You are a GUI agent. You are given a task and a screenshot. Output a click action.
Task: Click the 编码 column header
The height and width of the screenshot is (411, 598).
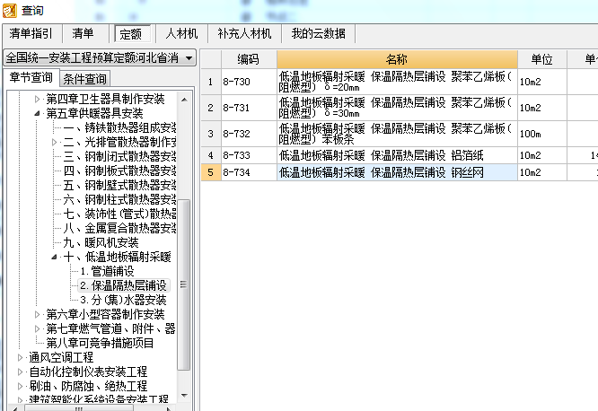(249, 59)
